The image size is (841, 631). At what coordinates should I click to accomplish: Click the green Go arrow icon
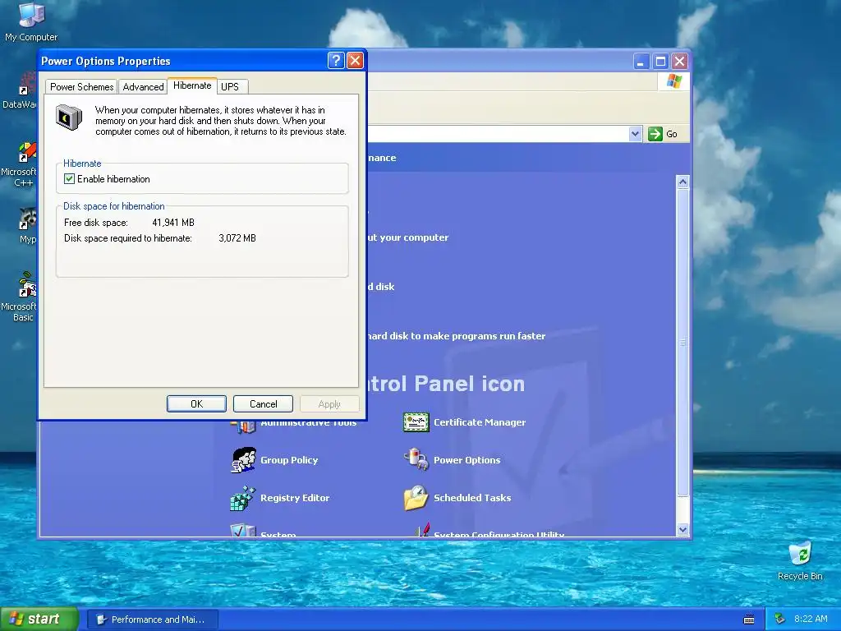point(655,134)
